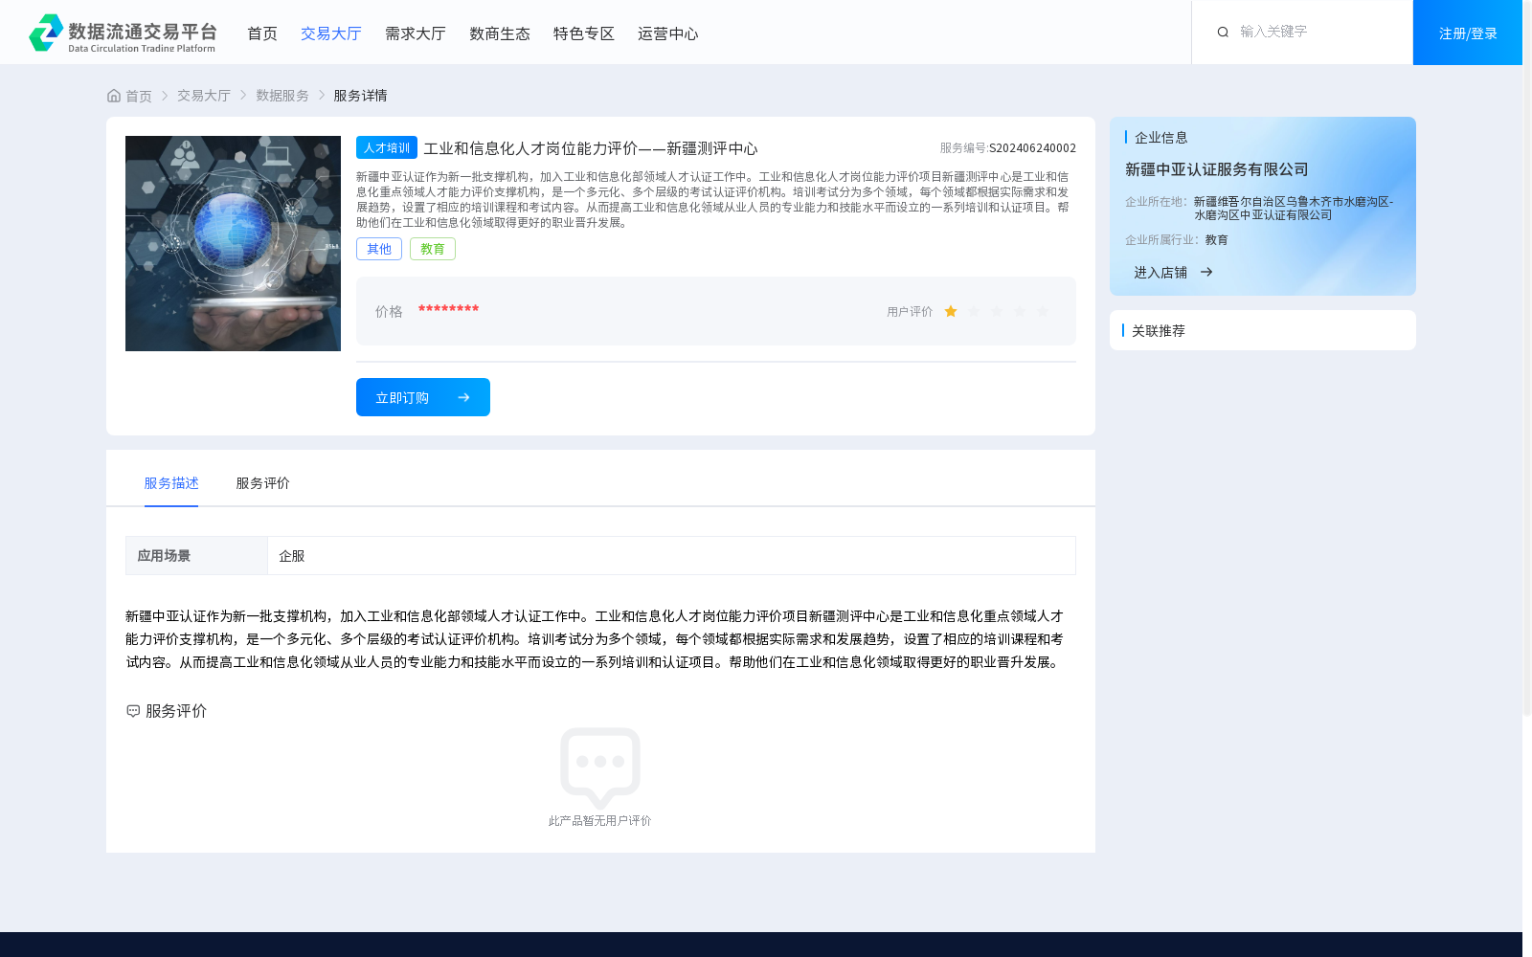The image size is (1532, 957).
Task: Click the 数据服务 breadcrumb link
Action: [x=282, y=96]
